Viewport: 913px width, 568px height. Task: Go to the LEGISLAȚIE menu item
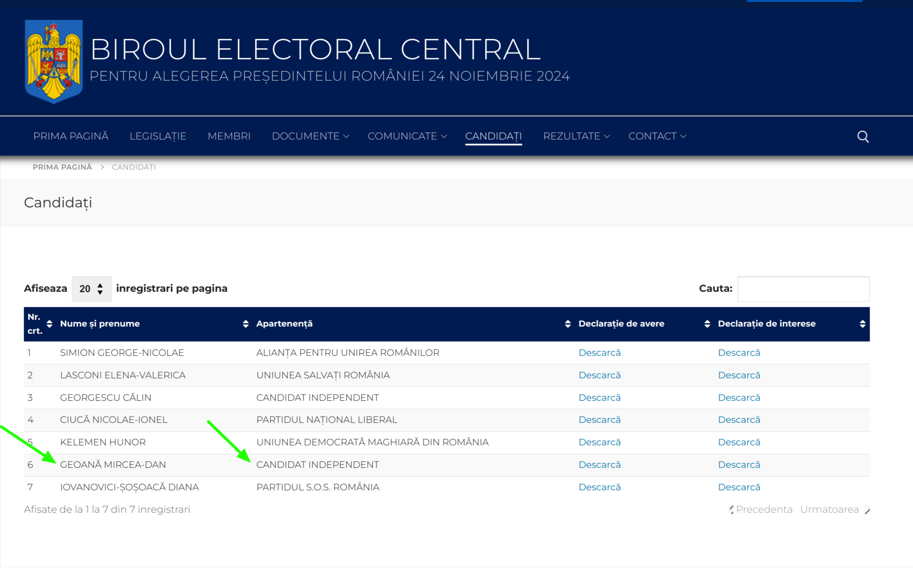click(x=158, y=136)
